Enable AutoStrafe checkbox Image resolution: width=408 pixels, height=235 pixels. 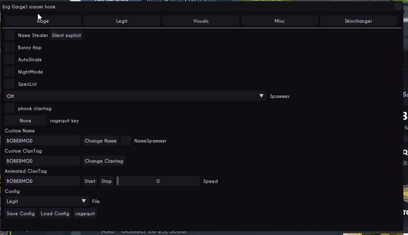coord(10,60)
